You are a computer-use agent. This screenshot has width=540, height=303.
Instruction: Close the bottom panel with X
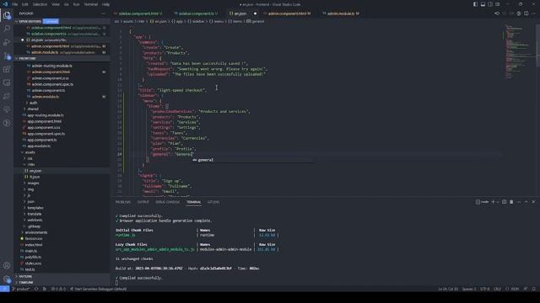pos(533,202)
